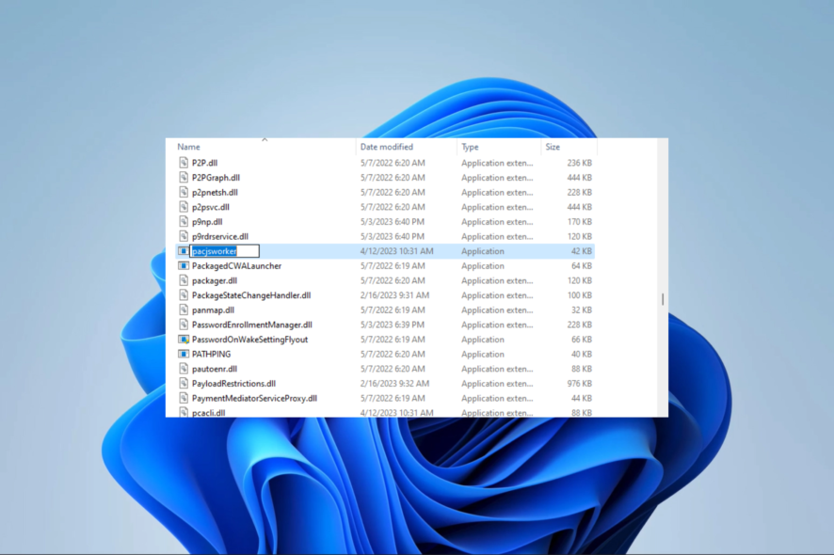
Task: Select the p2psvc.dll file icon
Action: pyautogui.click(x=184, y=207)
